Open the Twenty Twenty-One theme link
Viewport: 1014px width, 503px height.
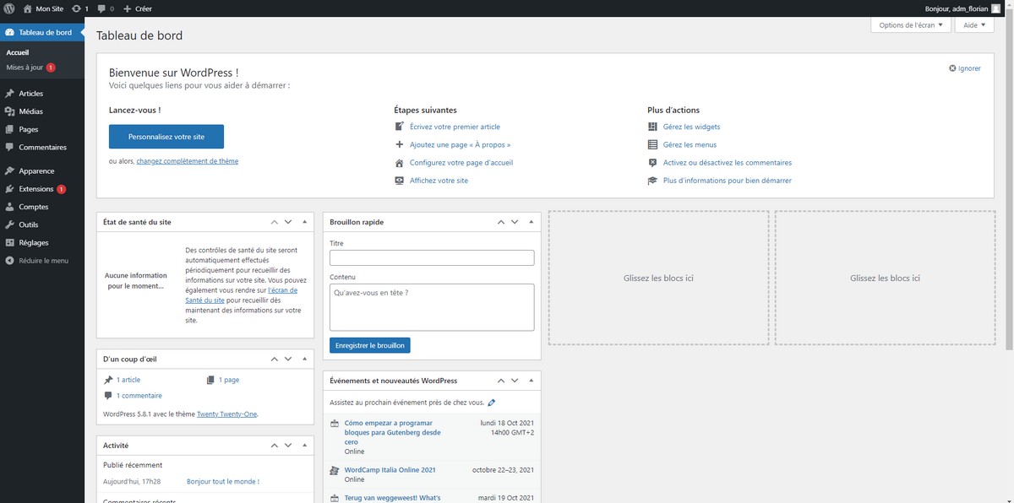[x=229, y=414]
